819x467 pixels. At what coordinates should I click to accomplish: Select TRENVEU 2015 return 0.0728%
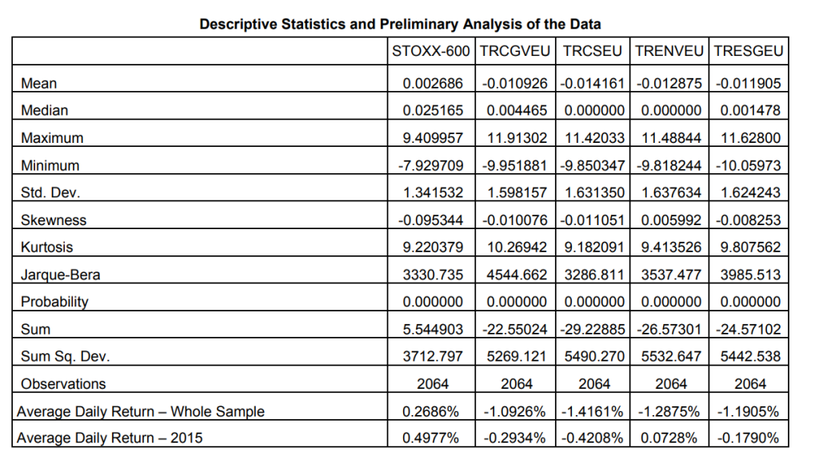pyautogui.click(x=669, y=437)
